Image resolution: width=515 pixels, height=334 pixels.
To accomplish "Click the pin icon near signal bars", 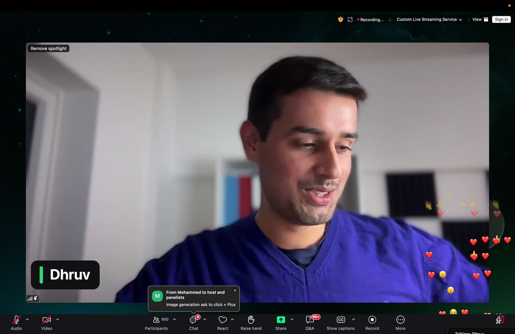I will point(36,298).
